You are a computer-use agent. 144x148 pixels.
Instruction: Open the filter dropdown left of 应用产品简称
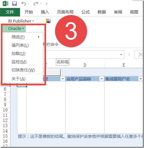click(x=63, y=79)
